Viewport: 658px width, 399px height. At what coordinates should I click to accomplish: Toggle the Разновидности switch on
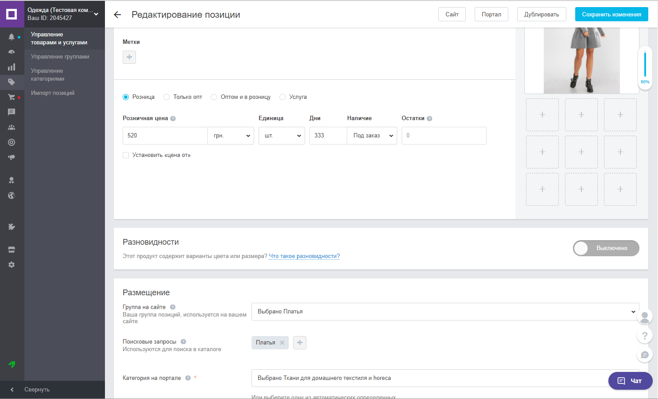tap(606, 248)
